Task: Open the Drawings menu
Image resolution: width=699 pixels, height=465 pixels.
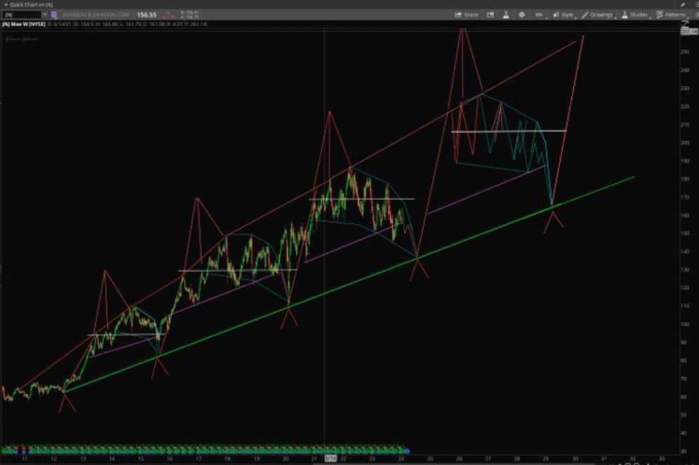Action: coord(599,15)
